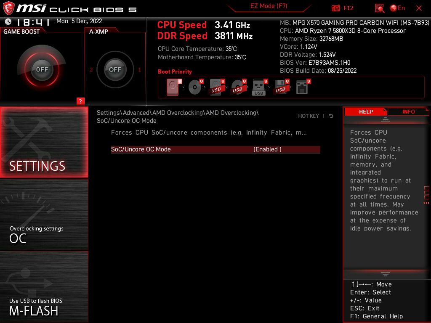Go back using the return arrow icon
Screen dimensions: 431x323
(x=331, y=116)
